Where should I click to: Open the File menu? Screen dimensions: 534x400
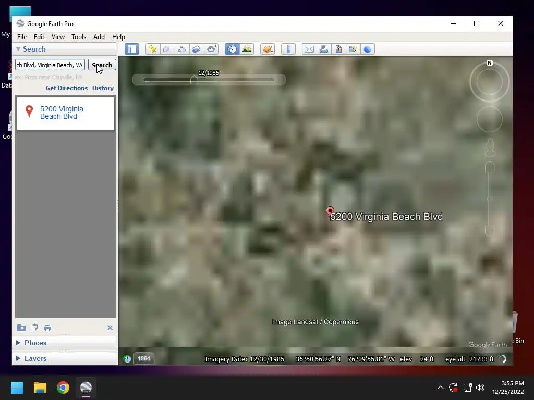[x=22, y=37]
